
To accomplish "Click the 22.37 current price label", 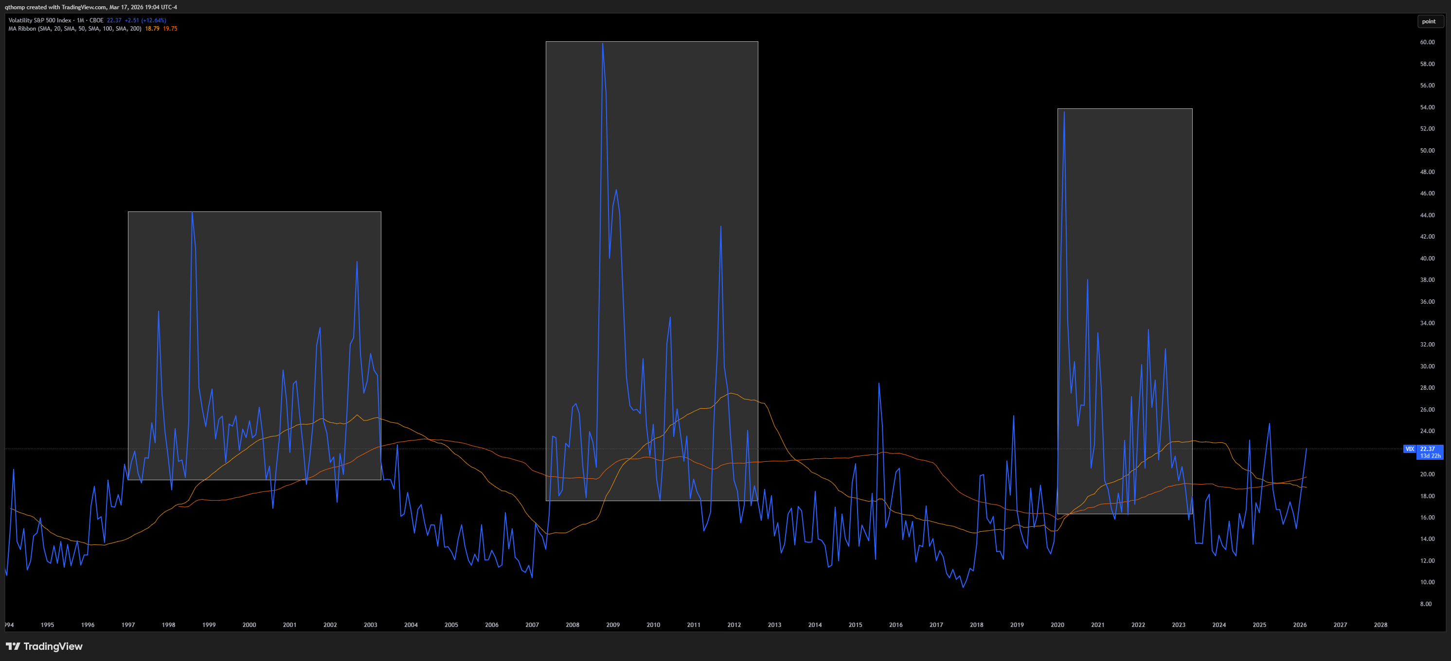I will click(1428, 449).
